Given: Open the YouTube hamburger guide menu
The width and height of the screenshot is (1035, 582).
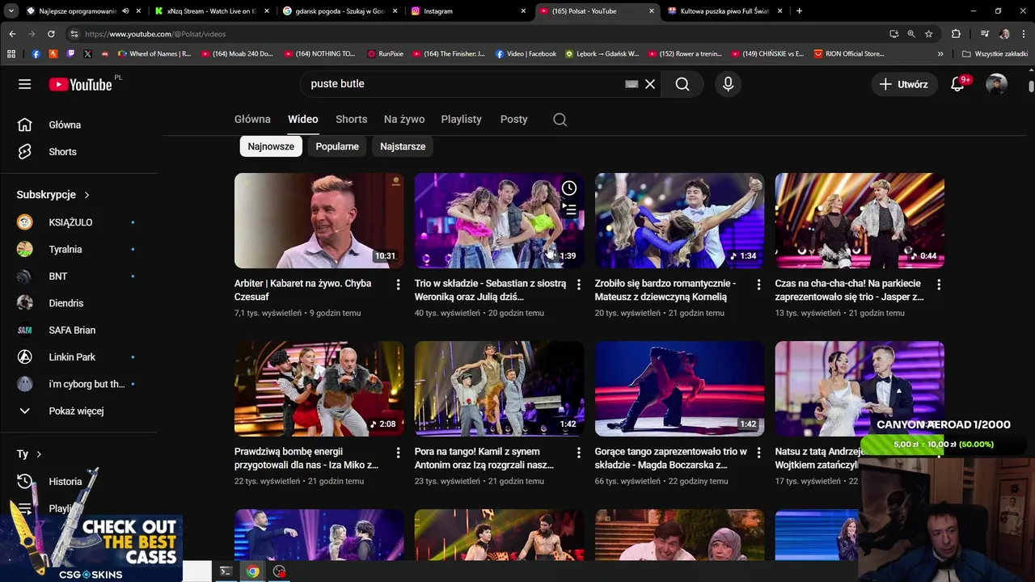Looking at the screenshot, I should tap(25, 84).
